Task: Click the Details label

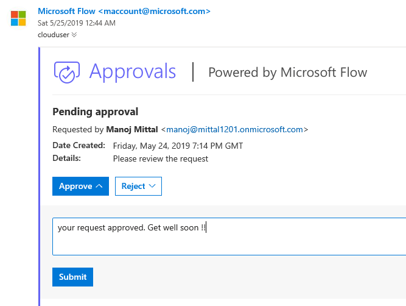Action: [66, 158]
